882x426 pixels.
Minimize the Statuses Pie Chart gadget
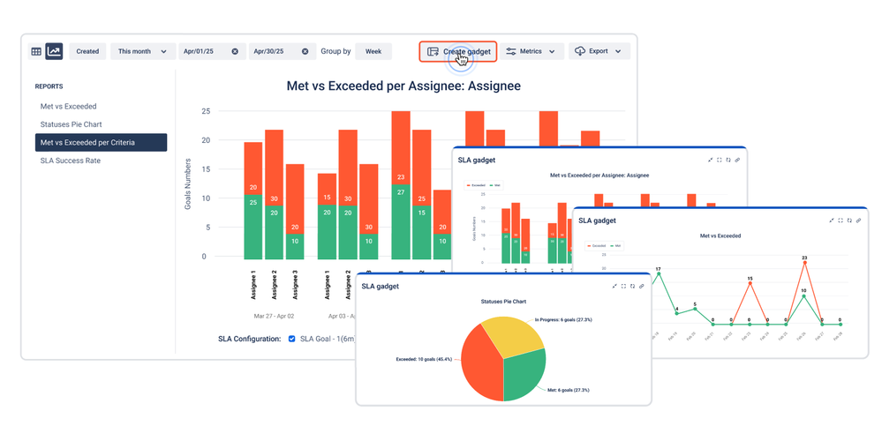pos(614,286)
